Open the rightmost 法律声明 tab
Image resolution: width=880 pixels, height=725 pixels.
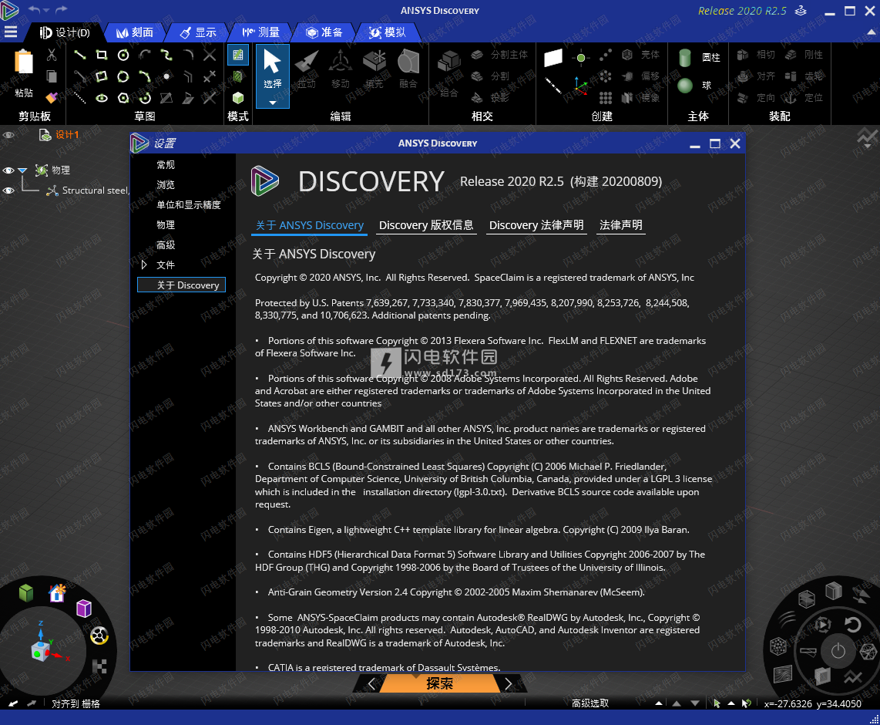point(621,225)
